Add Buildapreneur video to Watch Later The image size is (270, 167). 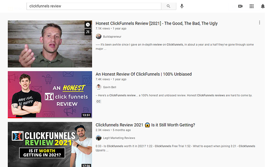click(88, 25)
